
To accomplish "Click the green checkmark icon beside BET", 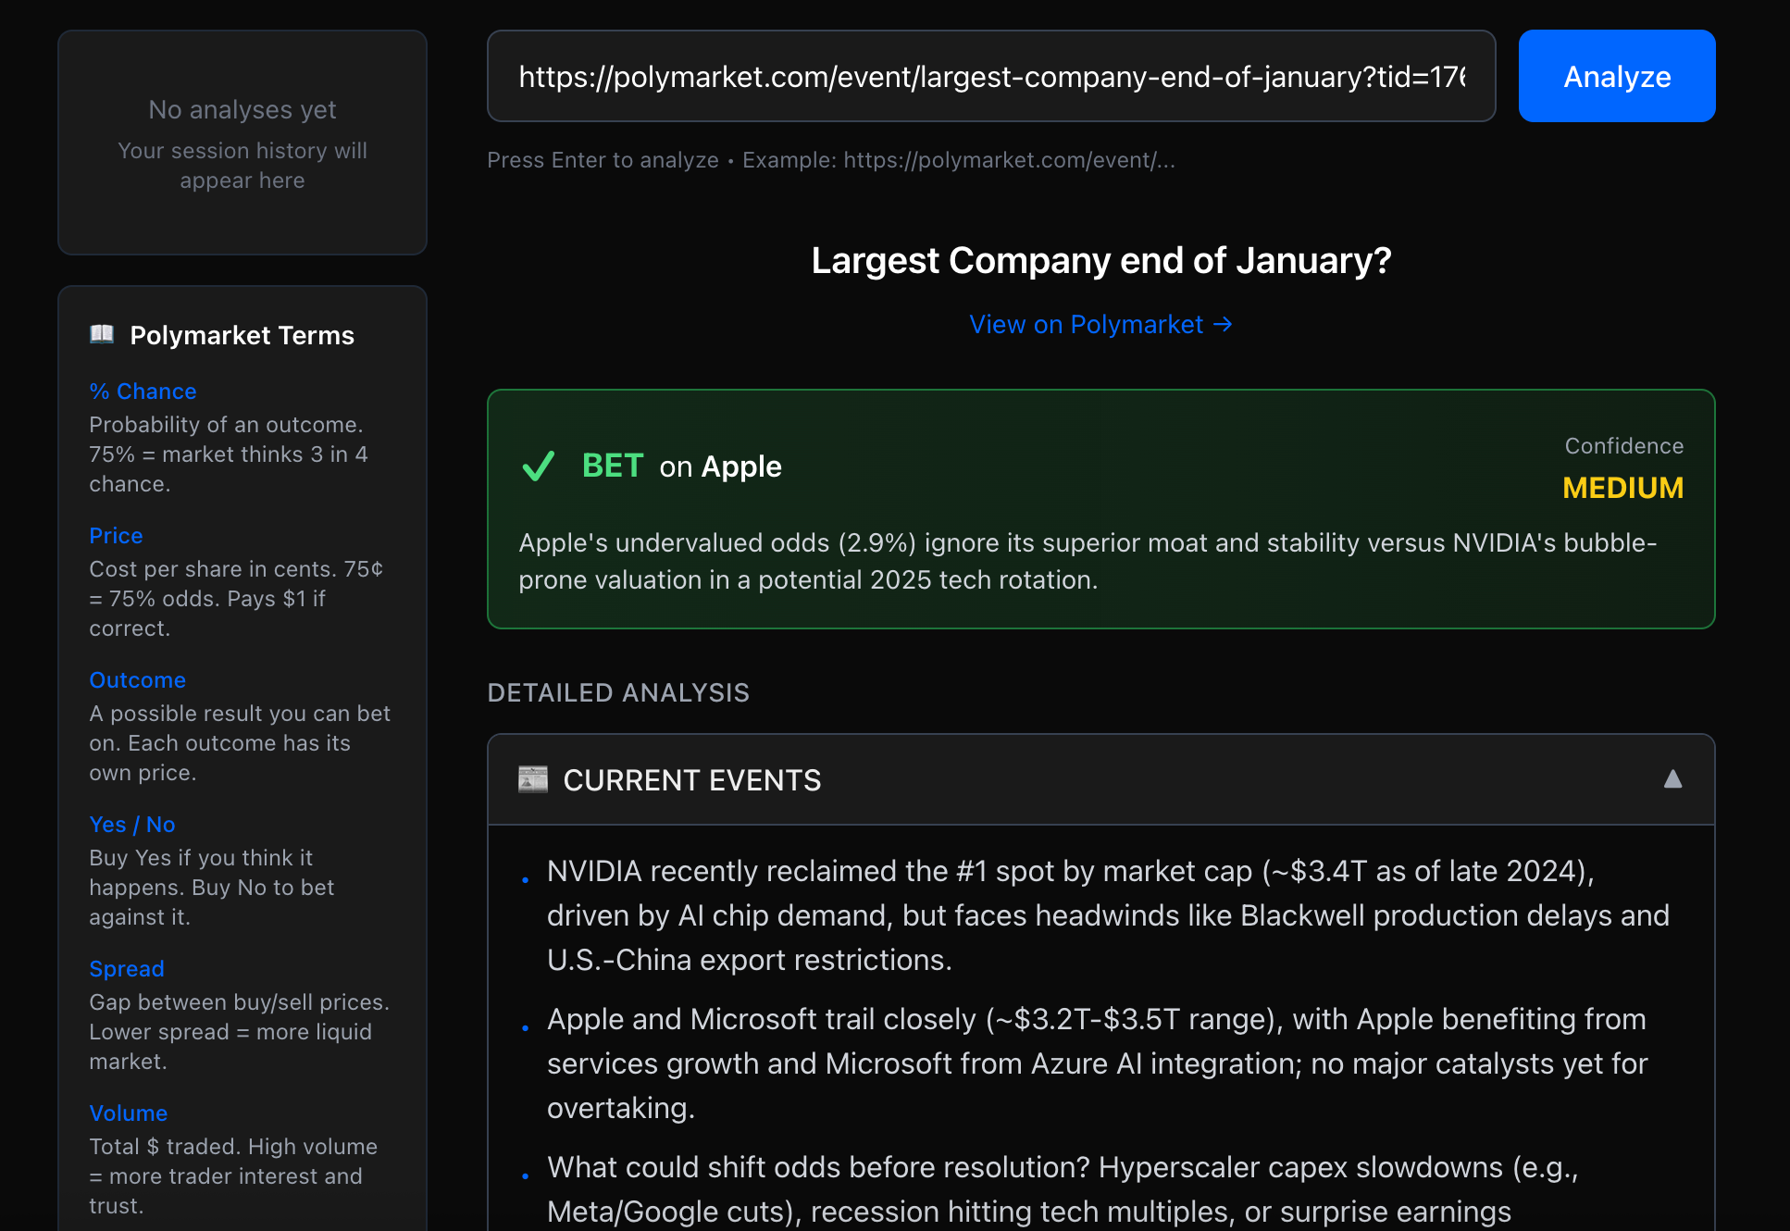I will (x=539, y=466).
